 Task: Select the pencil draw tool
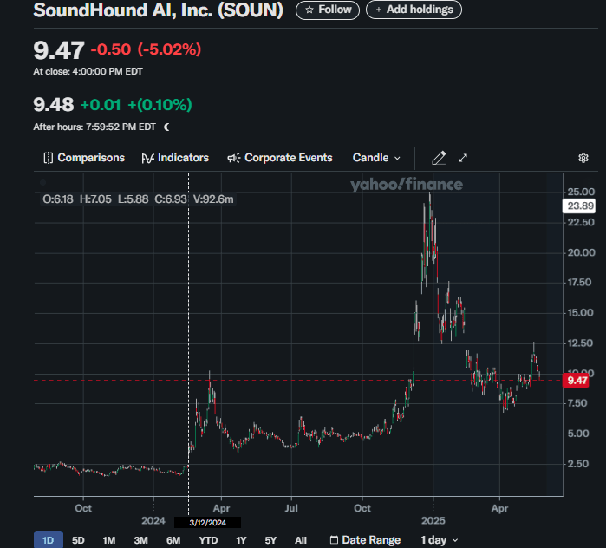439,158
